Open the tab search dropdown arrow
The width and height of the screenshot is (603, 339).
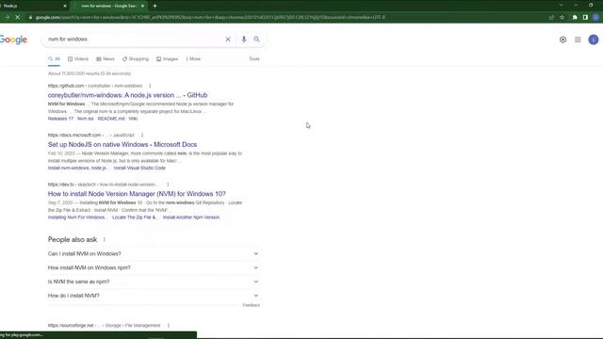pyautogui.click(x=561, y=6)
